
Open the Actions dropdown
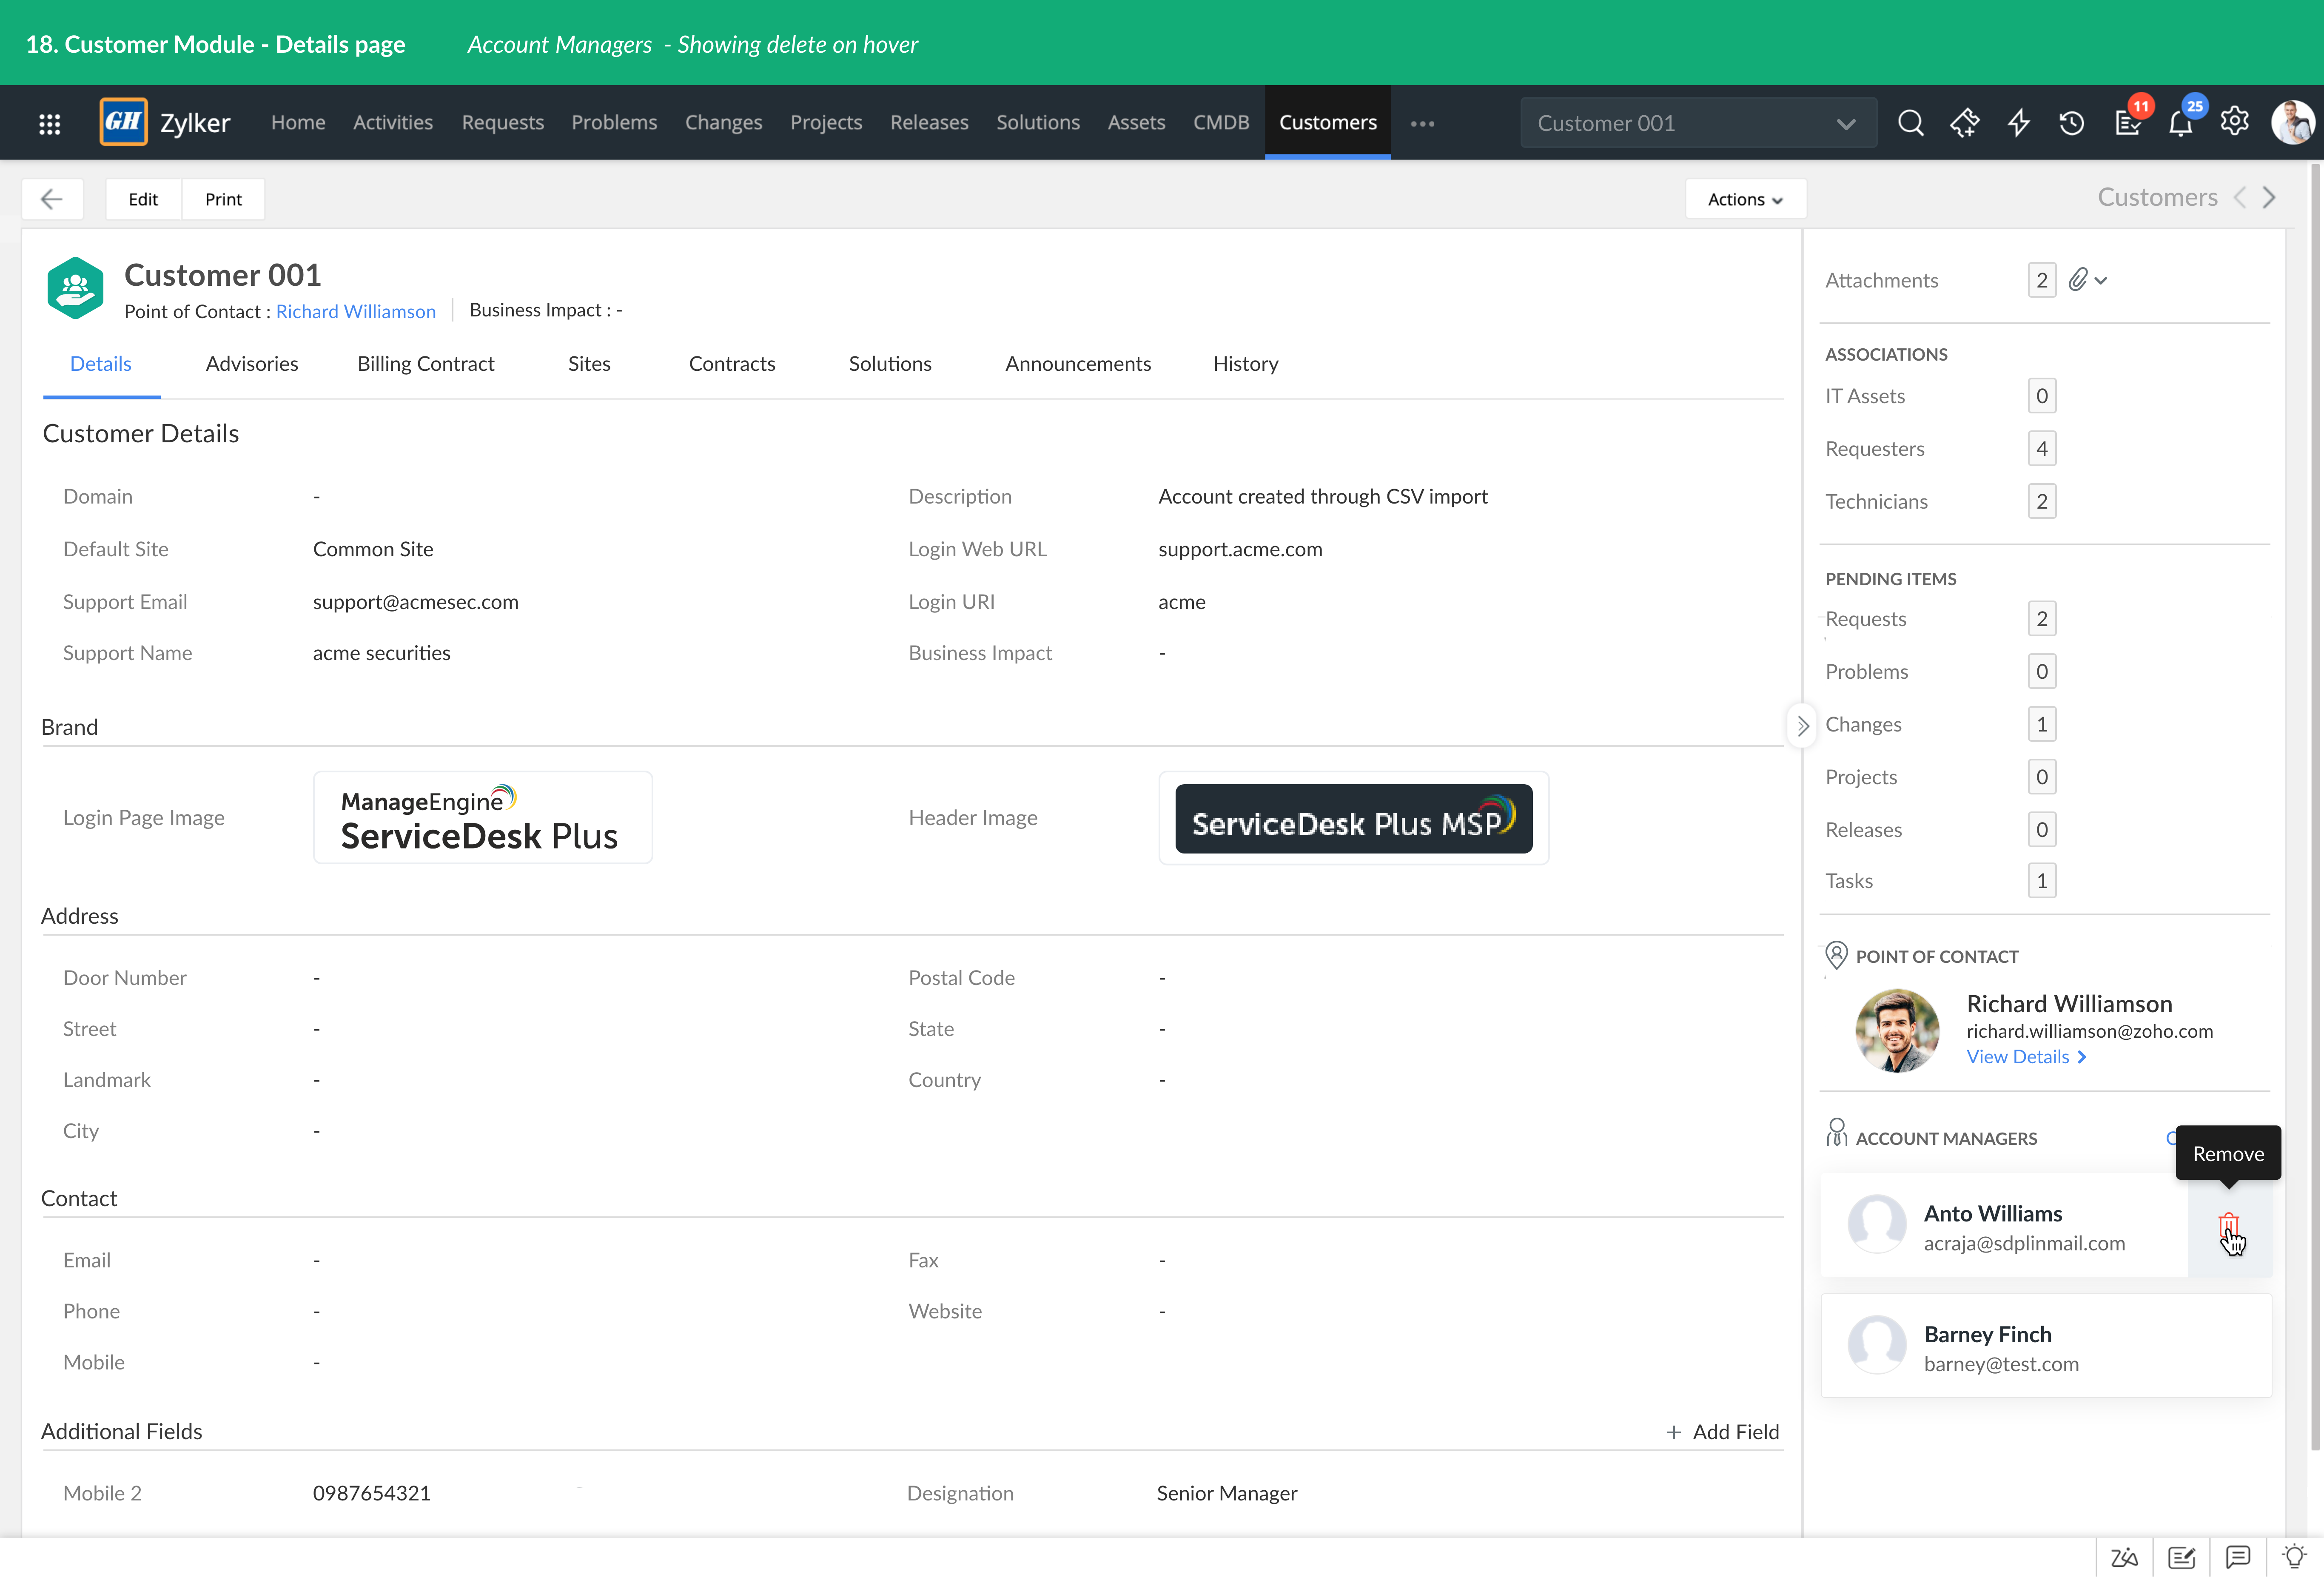point(1745,199)
